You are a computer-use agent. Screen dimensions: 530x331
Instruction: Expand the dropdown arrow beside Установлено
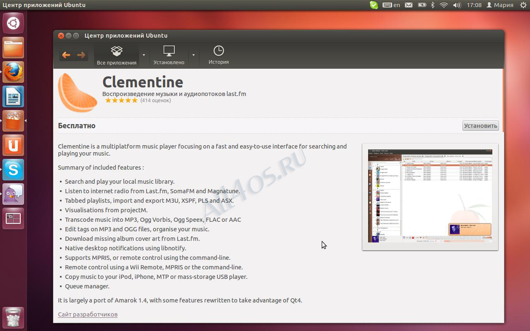[x=193, y=55]
